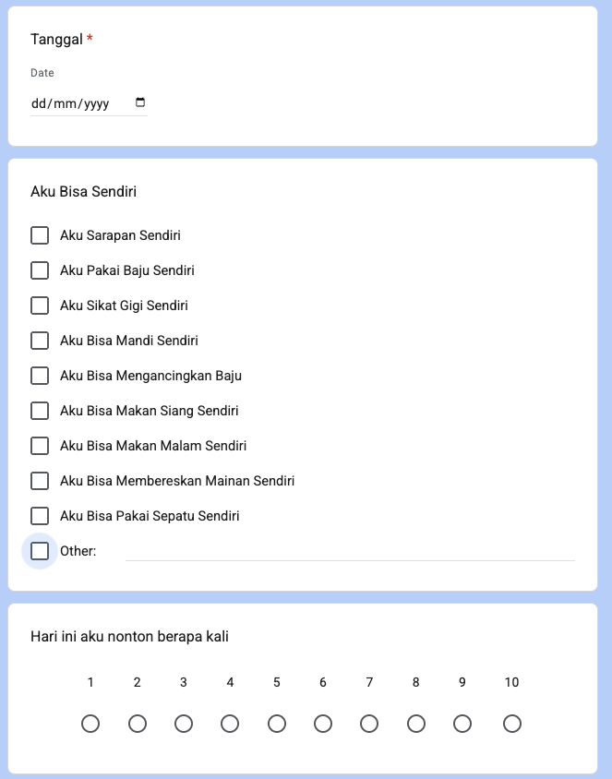Screen dimensions: 612x779
Task: Select Aku Bisa Pakai Sepatu Sendiri
Action: [x=40, y=516]
